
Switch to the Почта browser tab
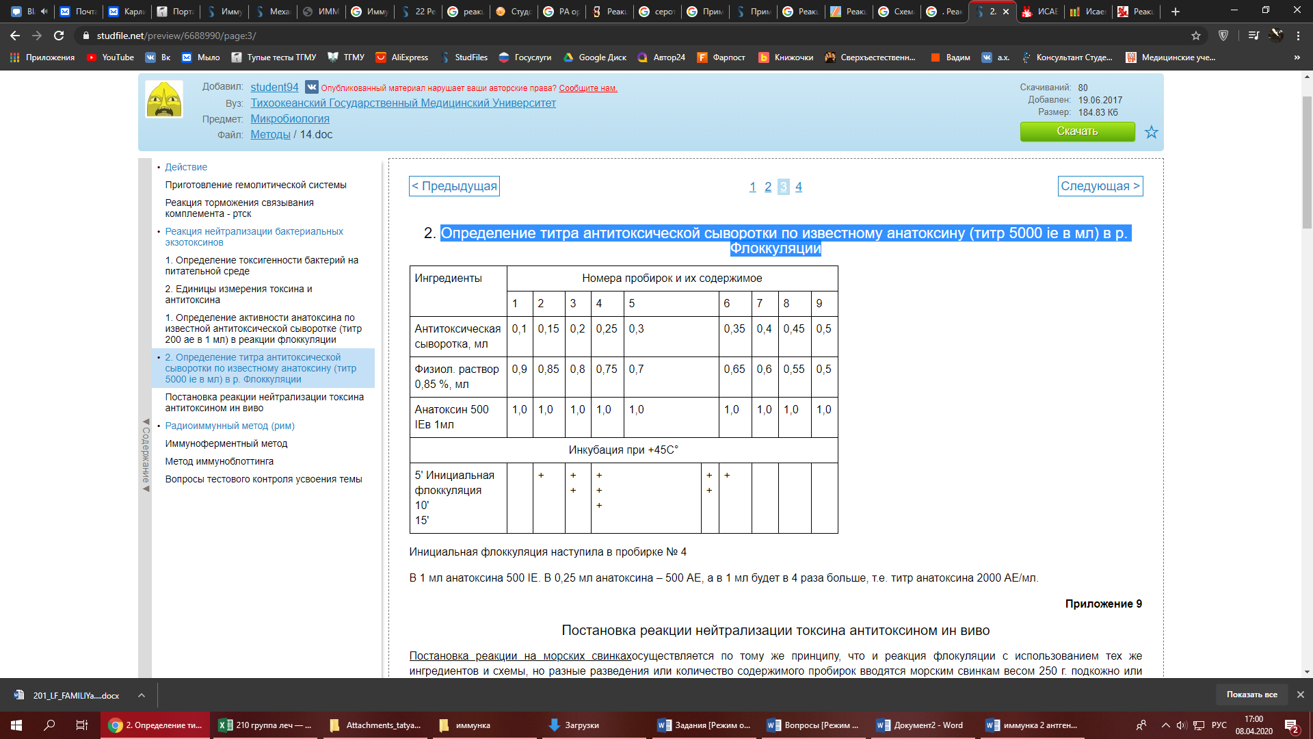pyautogui.click(x=78, y=12)
